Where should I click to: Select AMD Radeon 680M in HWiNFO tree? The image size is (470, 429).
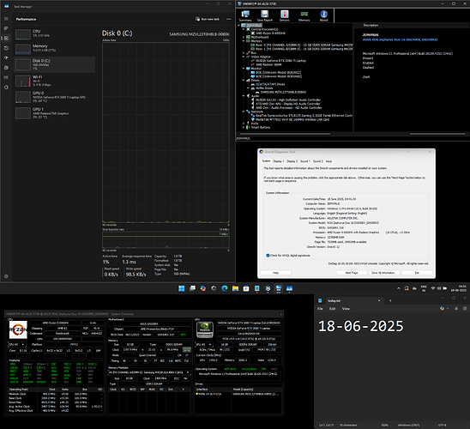(x=268, y=64)
